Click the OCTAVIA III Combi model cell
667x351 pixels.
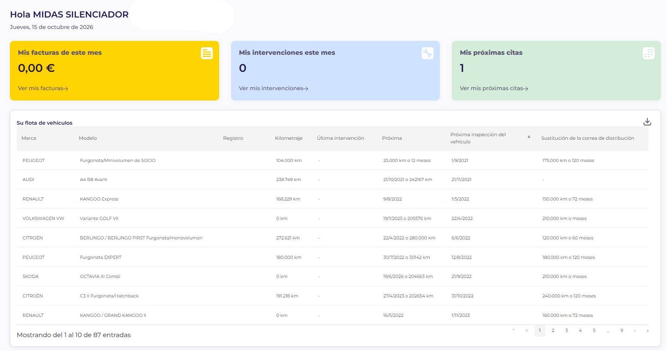coord(100,276)
